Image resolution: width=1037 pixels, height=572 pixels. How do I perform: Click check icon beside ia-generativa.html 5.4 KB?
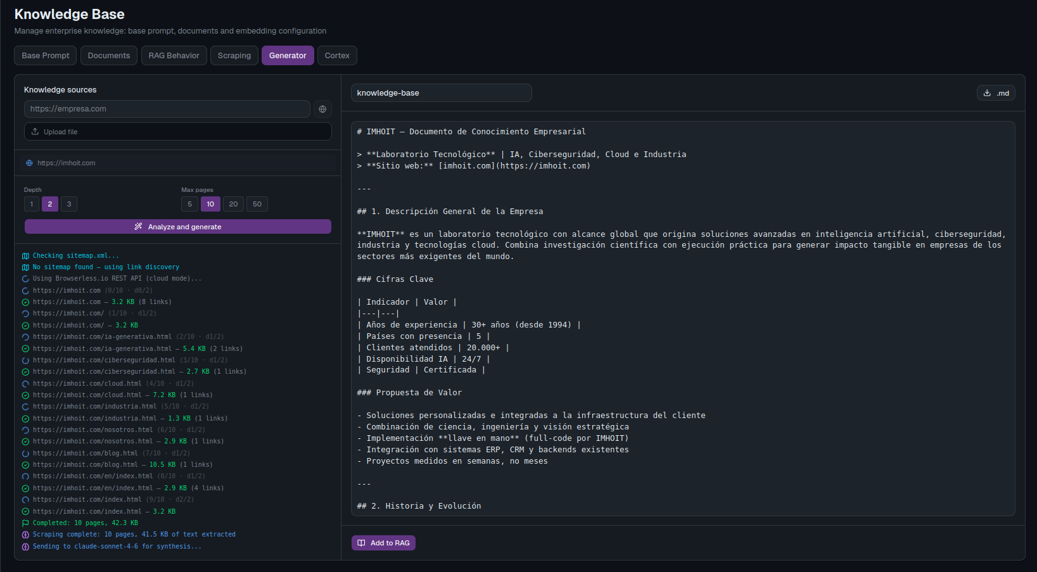pos(25,349)
